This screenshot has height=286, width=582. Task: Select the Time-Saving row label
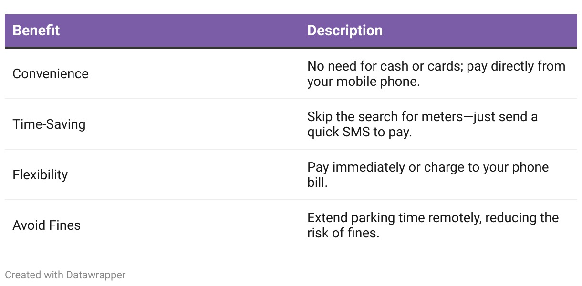49,124
